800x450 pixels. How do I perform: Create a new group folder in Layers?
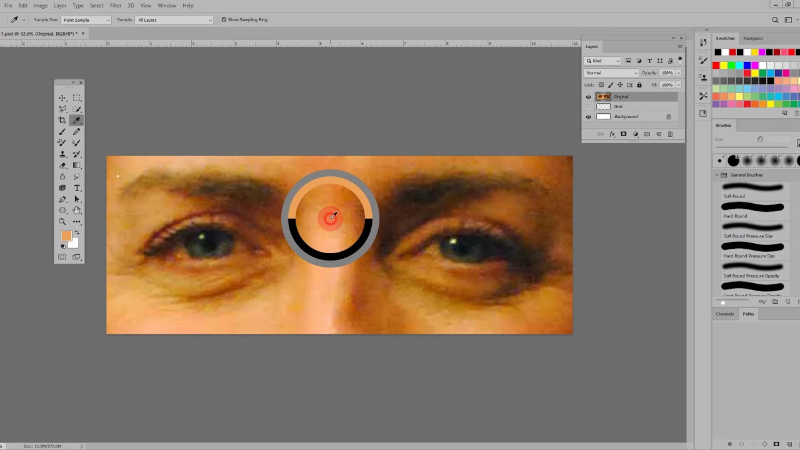[647, 134]
